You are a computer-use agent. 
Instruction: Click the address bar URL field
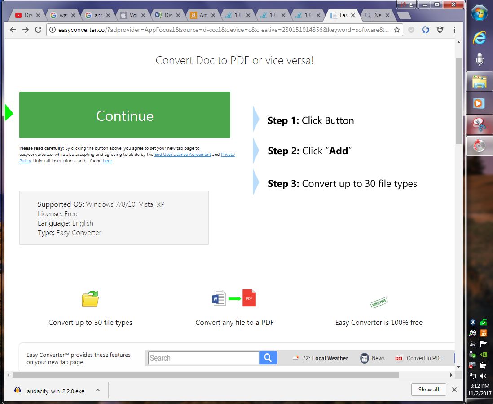point(223,30)
